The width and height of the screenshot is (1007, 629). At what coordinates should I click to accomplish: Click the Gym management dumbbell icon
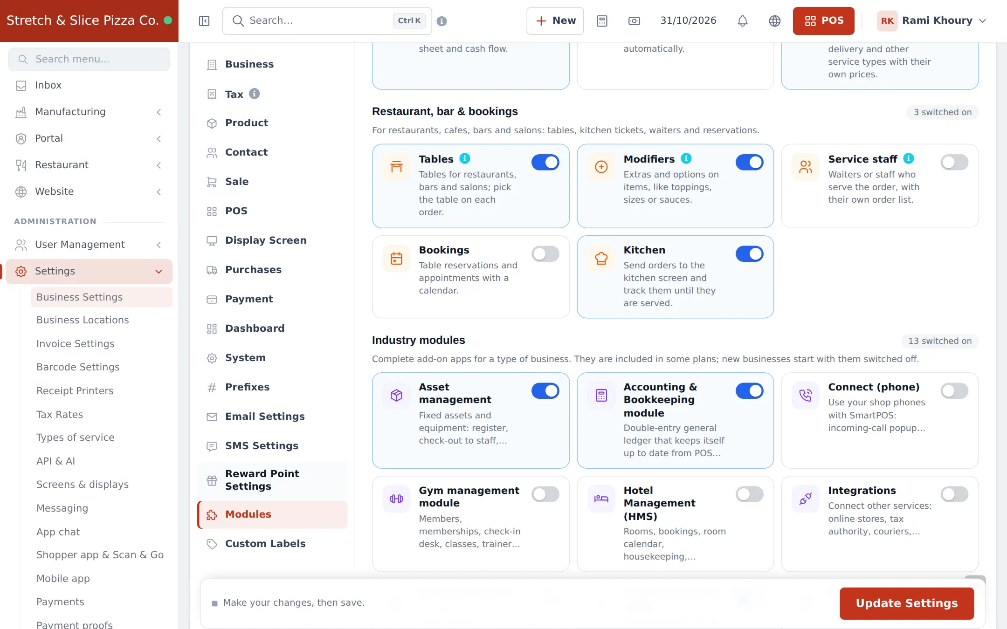[x=397, y=499]
